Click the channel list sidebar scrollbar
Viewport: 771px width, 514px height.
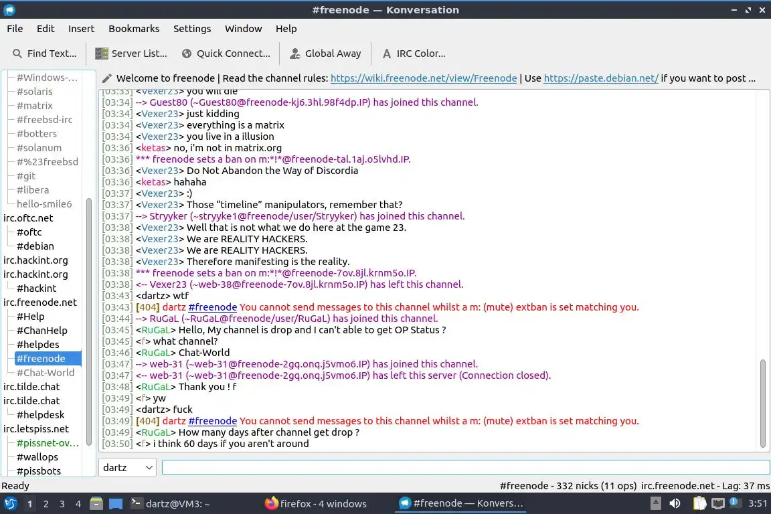[89, 321]
